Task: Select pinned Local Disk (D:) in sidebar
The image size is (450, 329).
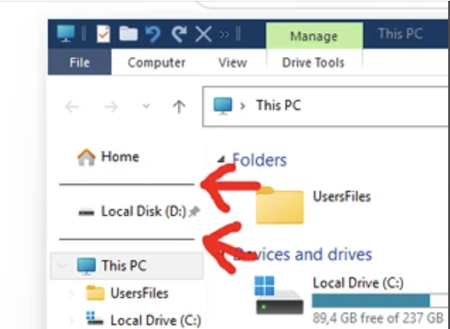Action: pos(144,211)
